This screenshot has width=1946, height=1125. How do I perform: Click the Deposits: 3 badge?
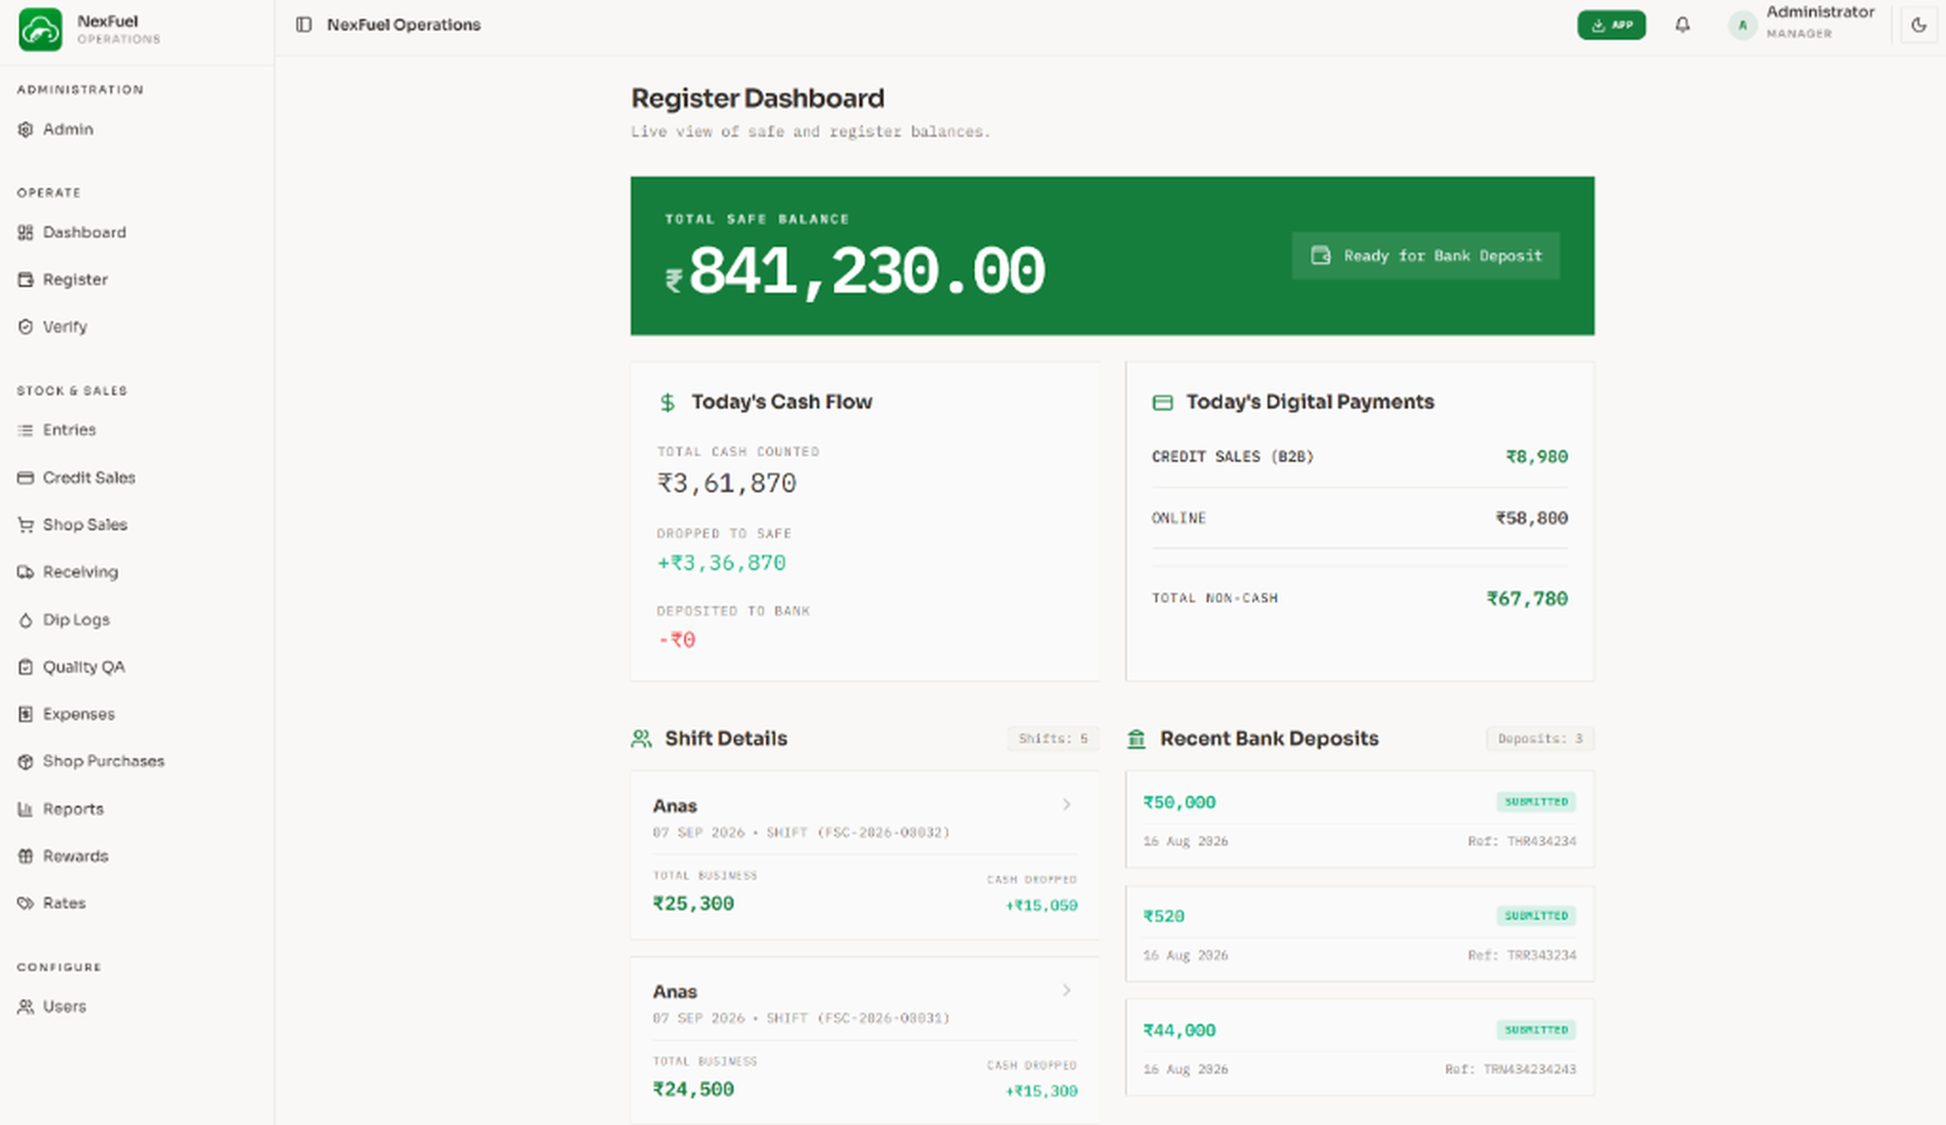coord(1539,738)
